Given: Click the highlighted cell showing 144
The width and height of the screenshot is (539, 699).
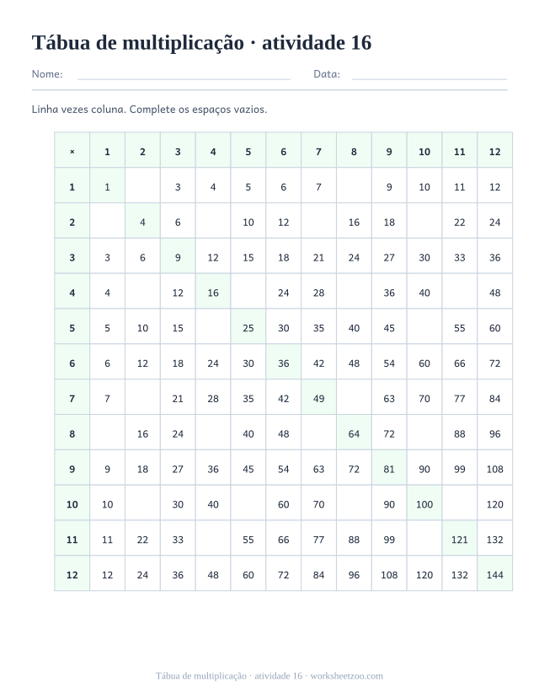Looking at the screenshot, I should click(x=495, y=574).
